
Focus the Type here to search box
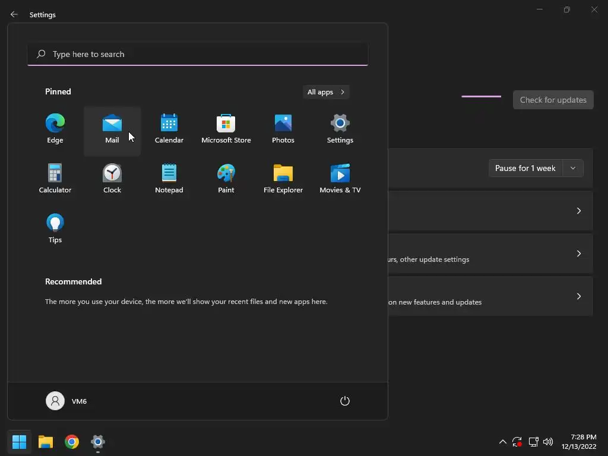point(198,54)
